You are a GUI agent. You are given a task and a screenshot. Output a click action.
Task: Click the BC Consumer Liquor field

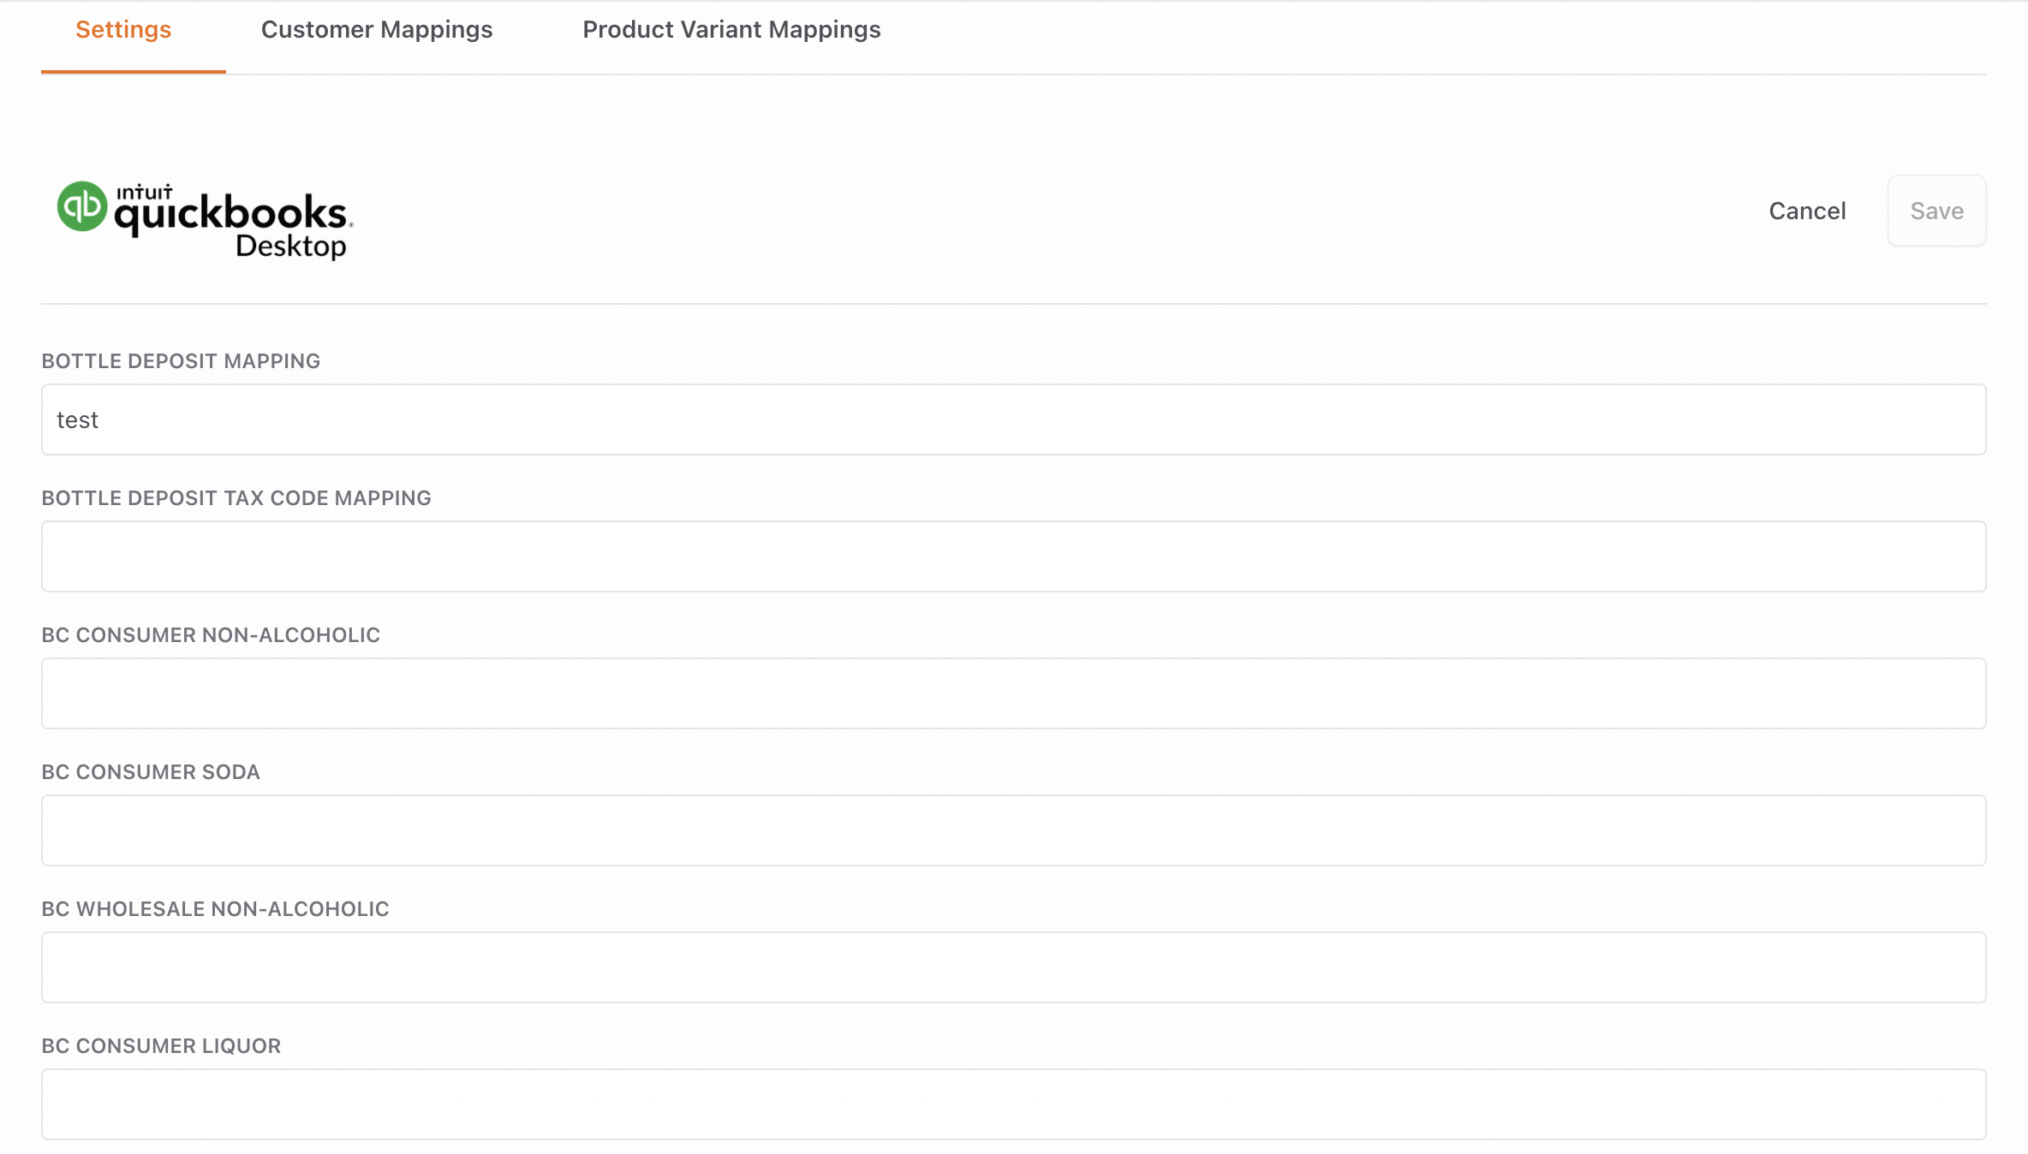tap(1013, 1104)
